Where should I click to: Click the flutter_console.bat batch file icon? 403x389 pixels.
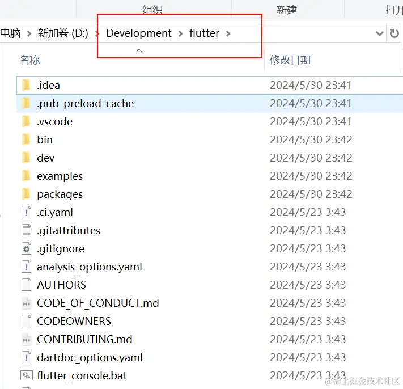pos(27,375)
